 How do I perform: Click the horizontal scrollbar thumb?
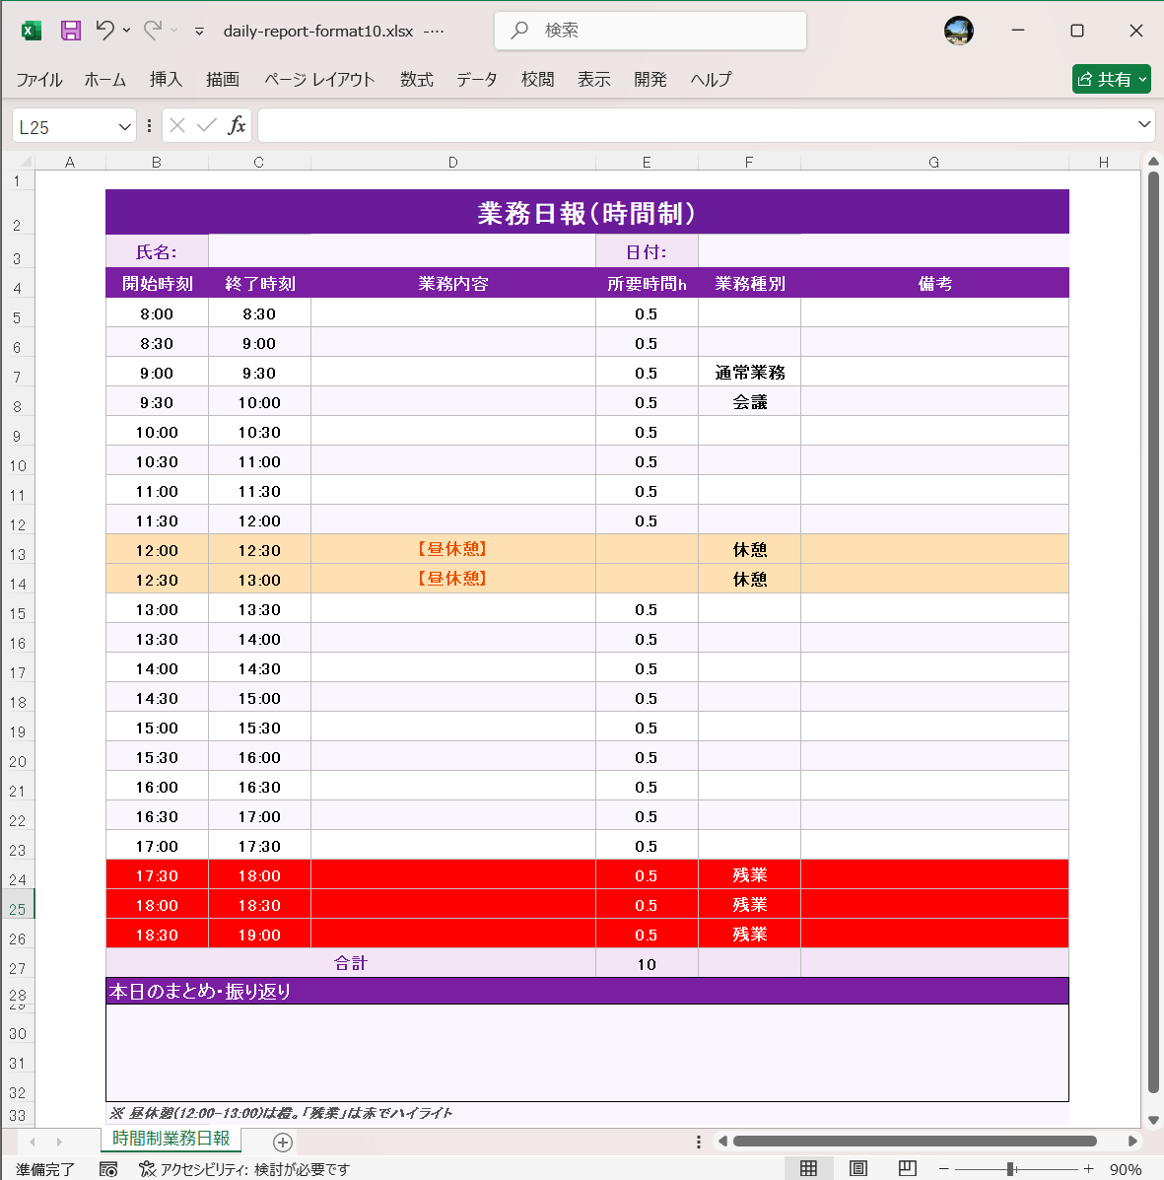click(x=915, y=1141)
